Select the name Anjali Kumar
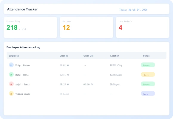Screen dimensions: 173x119 pos(23,84)
